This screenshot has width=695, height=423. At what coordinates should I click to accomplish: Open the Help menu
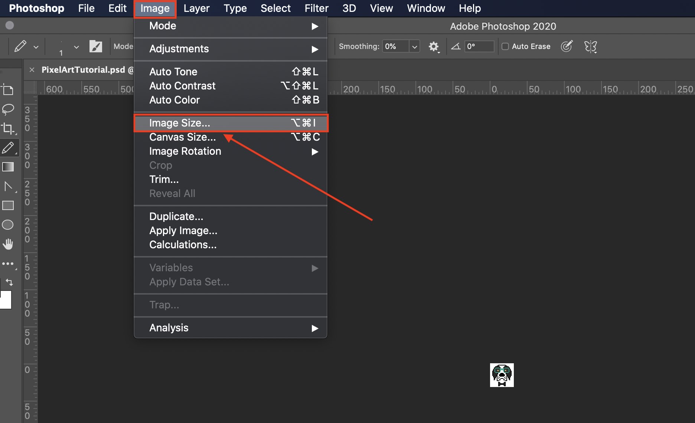pyautogui.click(x=470, y=8)
